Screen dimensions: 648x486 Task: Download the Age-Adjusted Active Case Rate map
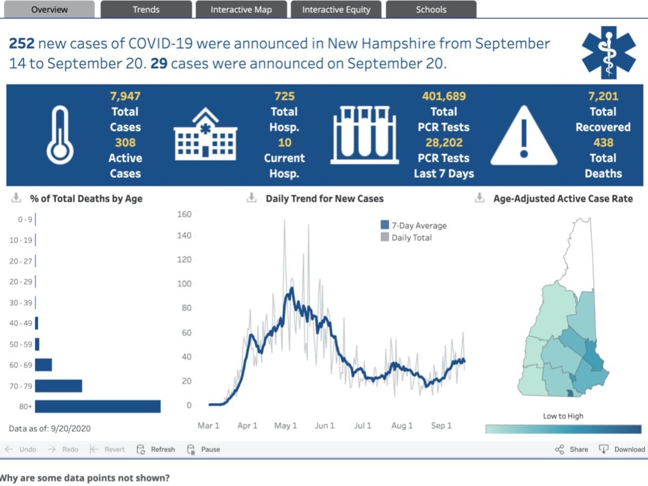pos(479,198)
